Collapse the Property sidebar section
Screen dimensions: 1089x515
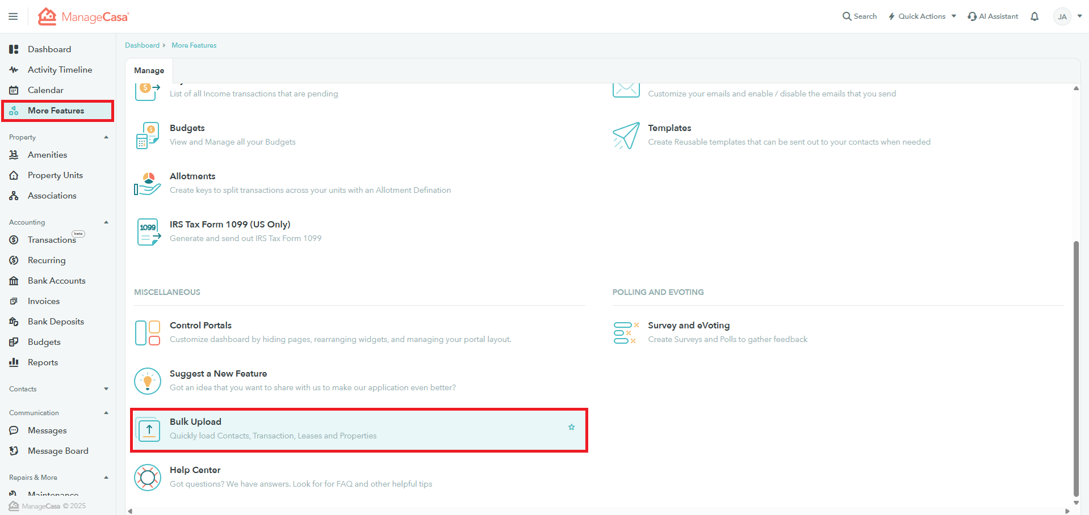point(106,137)
